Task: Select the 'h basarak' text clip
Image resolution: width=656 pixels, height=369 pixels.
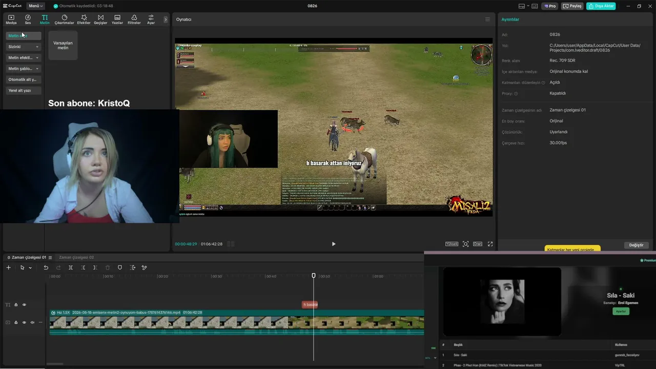Action: point(310,304)
